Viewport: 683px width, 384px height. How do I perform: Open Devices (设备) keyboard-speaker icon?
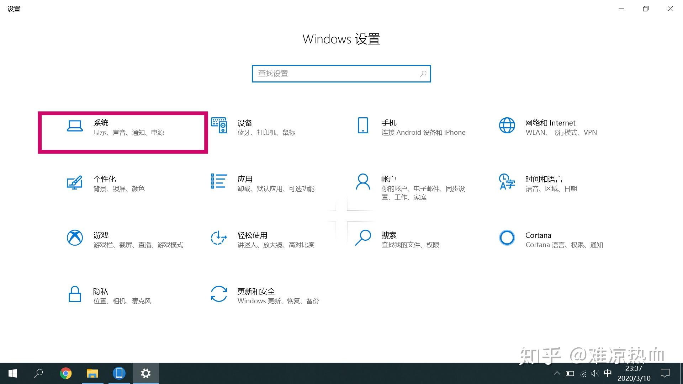pyautogui.click(x=219, y=126)
